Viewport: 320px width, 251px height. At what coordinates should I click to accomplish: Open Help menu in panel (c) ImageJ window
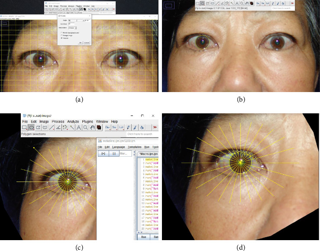[114, 122]
